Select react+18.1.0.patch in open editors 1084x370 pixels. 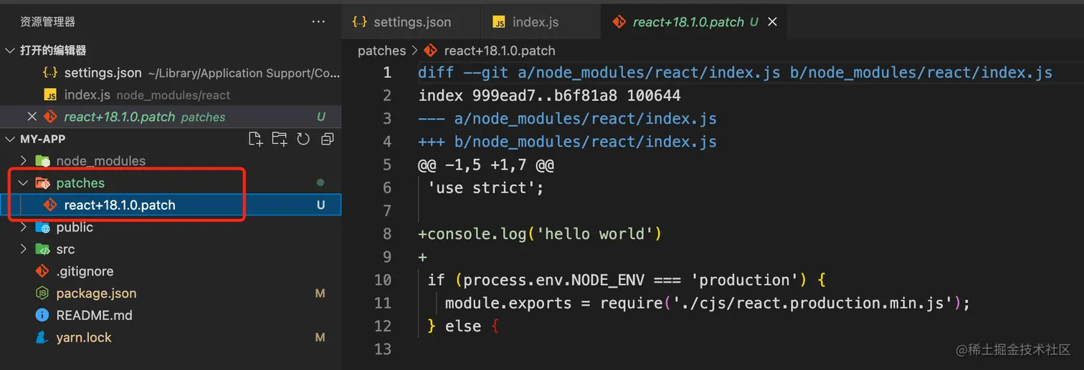click(171, 117)
